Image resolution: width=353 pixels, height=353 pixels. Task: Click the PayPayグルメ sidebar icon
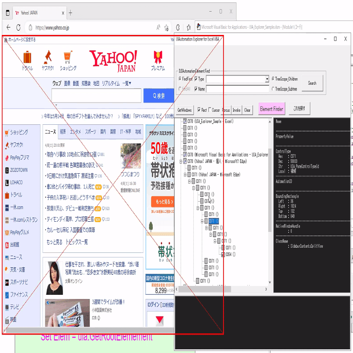tap(7, 232)
